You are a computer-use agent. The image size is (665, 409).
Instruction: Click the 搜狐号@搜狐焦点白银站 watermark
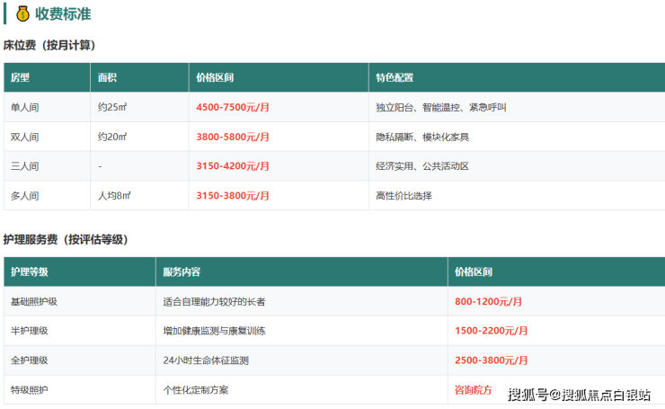579,395
